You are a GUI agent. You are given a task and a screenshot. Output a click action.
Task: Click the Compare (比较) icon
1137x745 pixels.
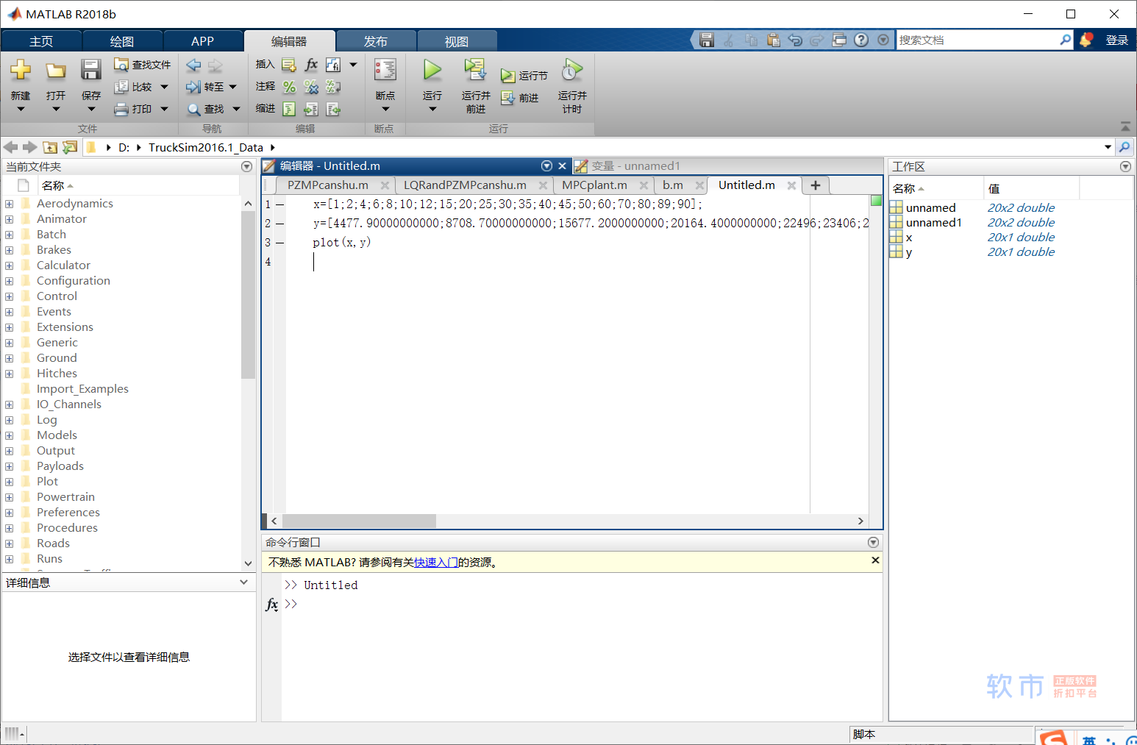[x=121, y=87]
